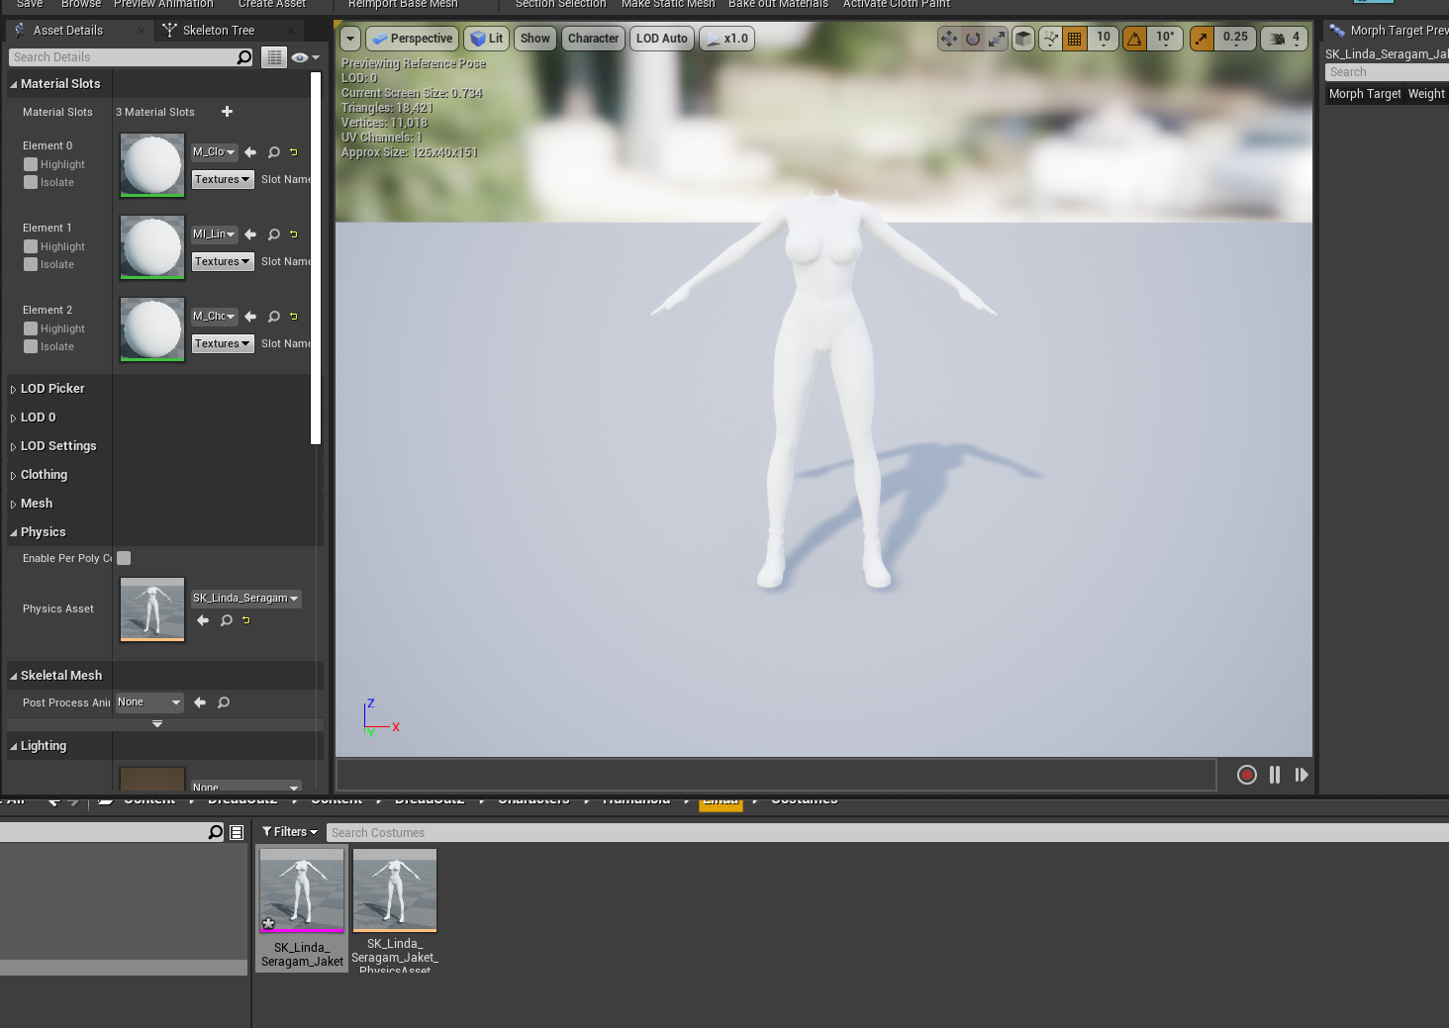Click the LOD Auto button
This screenshot has width=1449, height=1028.
pos(662,39)
